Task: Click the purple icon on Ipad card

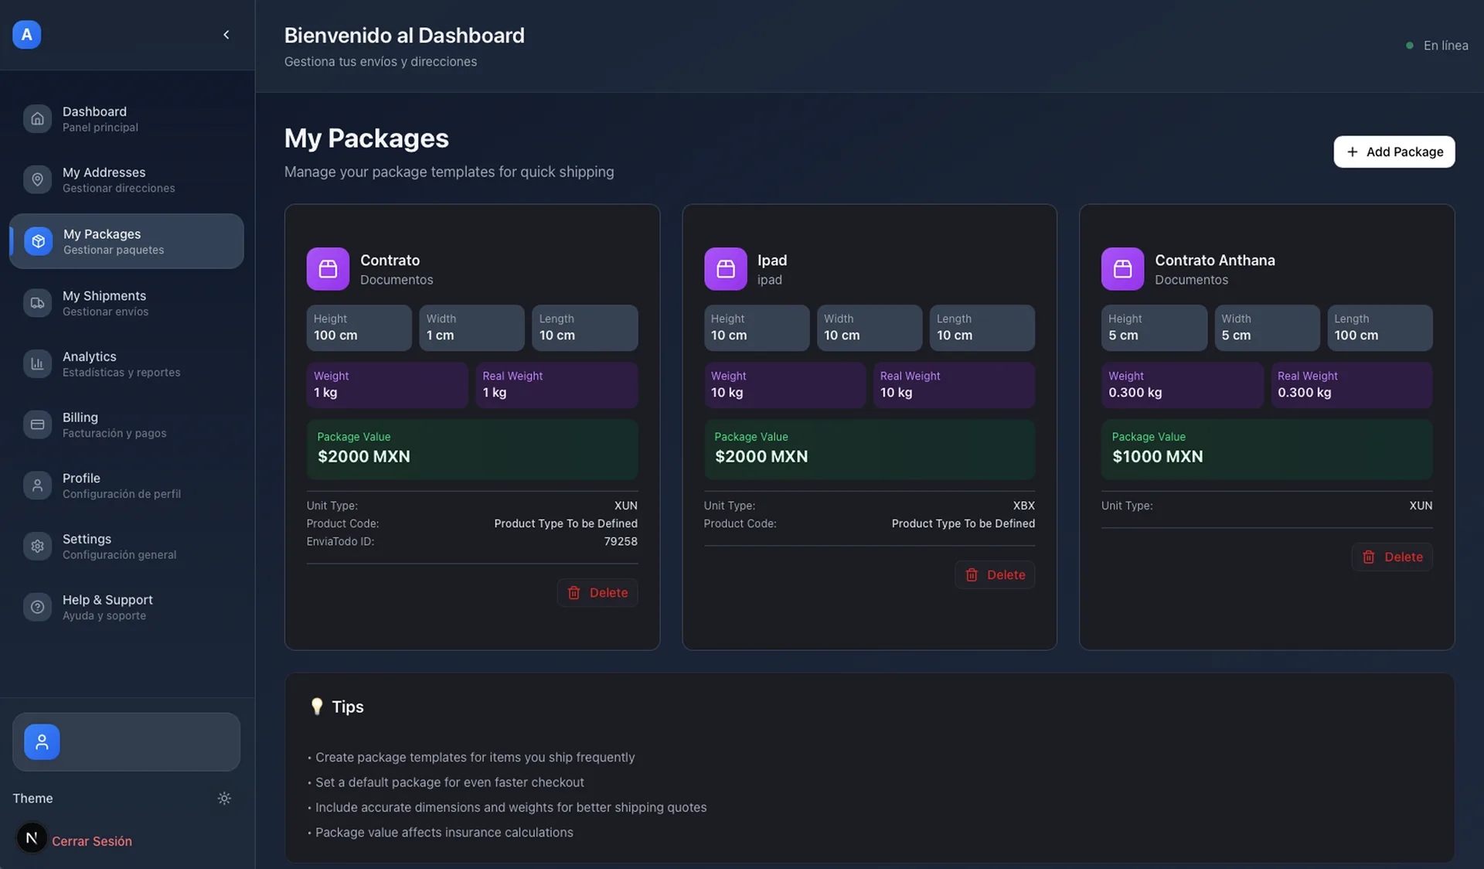Action: click(725, 269)
